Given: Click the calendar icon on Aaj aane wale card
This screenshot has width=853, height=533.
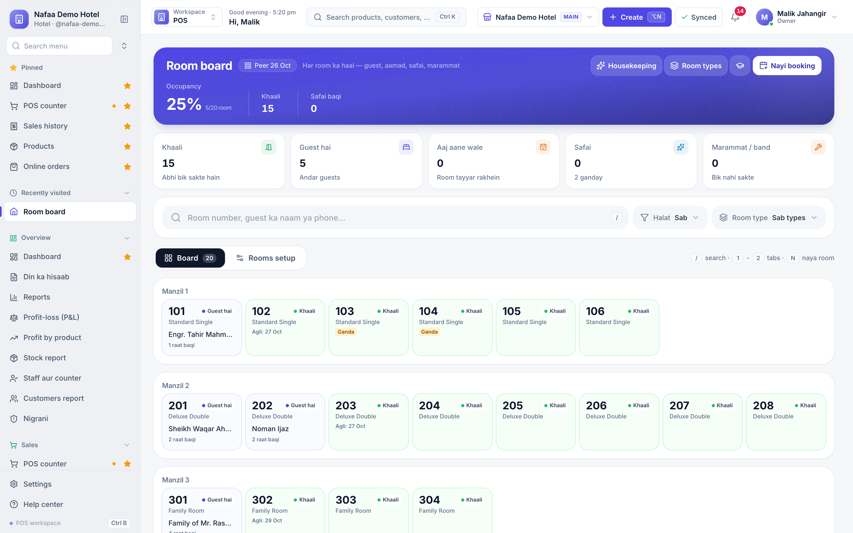Looking at the screenshot, I should 543,147.
